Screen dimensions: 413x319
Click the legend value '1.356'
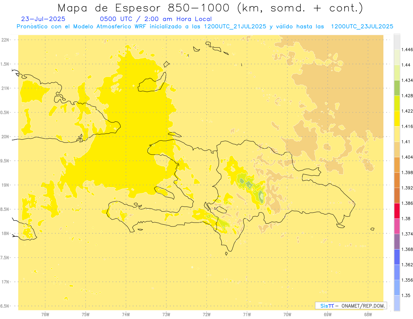coord(407,280)
